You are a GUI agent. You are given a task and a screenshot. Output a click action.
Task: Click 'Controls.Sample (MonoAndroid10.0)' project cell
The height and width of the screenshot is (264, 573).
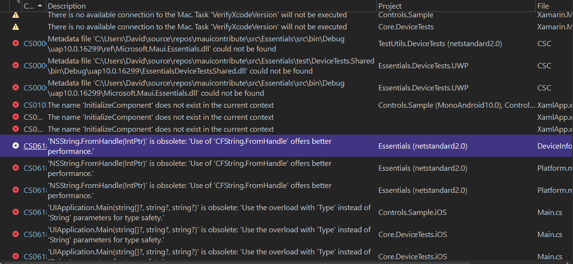pyautogui.click(x=457, y=105)
